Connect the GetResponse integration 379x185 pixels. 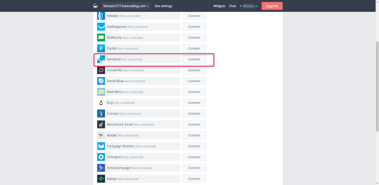[194, 27]
